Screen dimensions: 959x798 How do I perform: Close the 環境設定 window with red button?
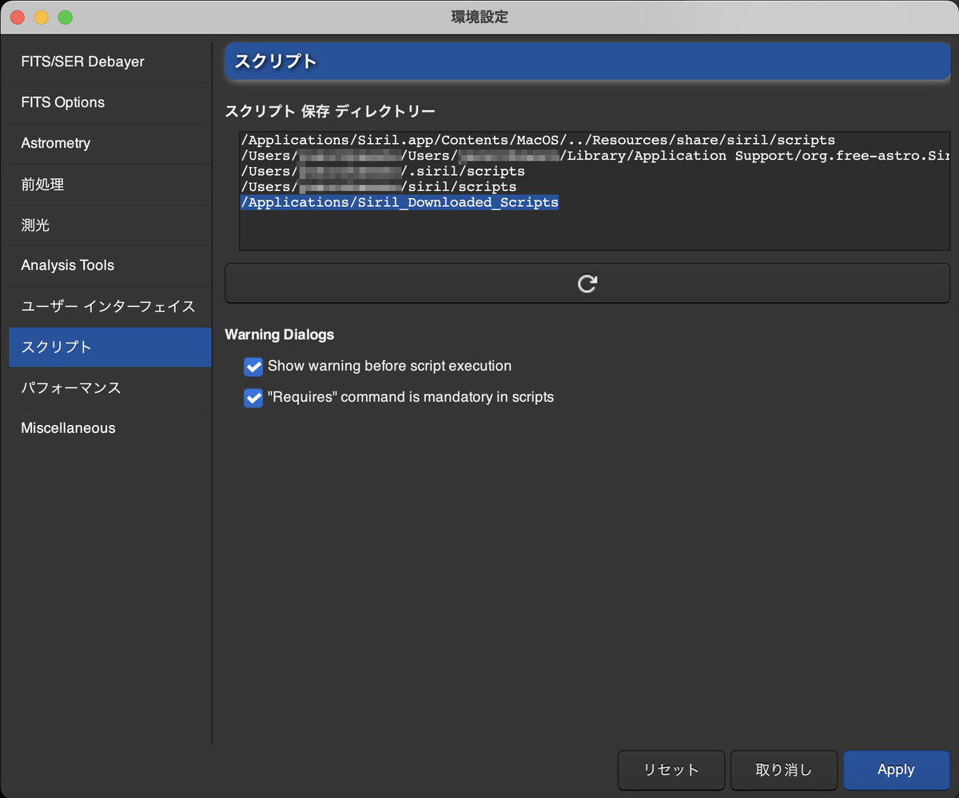[x=17, y=17]
